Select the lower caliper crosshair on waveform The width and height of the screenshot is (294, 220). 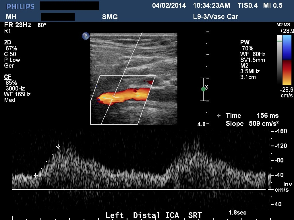click(36, 176)
